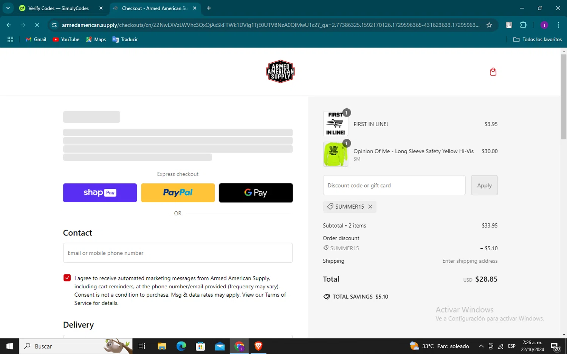Viewport: 567px width, 354px height.
Task: Open the Chrome profile avatar
Action: point(544,25)
